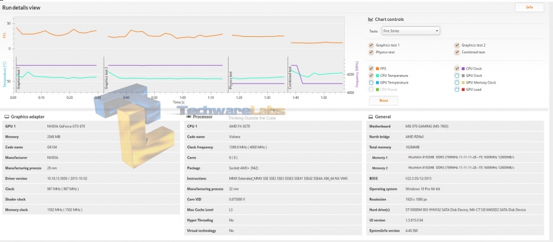
Task: Click the Graphics adapter monitor icon
Action: coord(7,117)
